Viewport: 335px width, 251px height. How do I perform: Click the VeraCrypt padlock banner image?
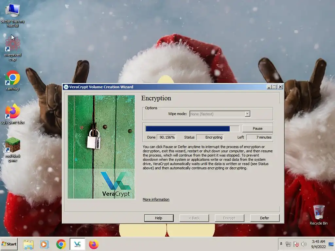[x=101, y=147]
